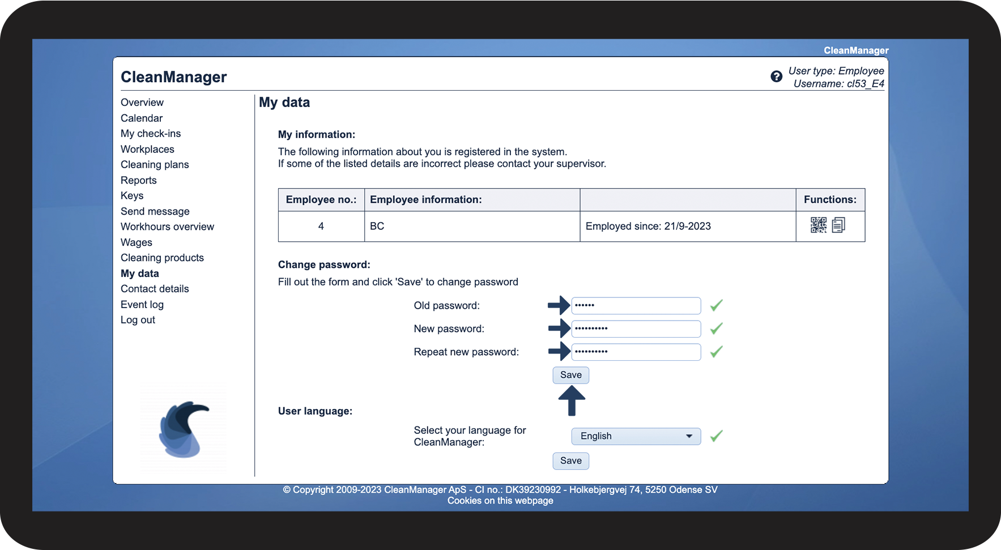Open Send message from the sidebar
The height and width of the screenshot is (550, 1001).
click(155, 211)
